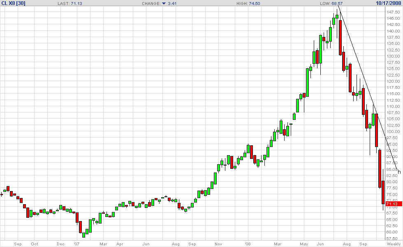Click the LOW: 68.57 readout
The width and height of the screenshot is (403, 247).
pos(331,4)
